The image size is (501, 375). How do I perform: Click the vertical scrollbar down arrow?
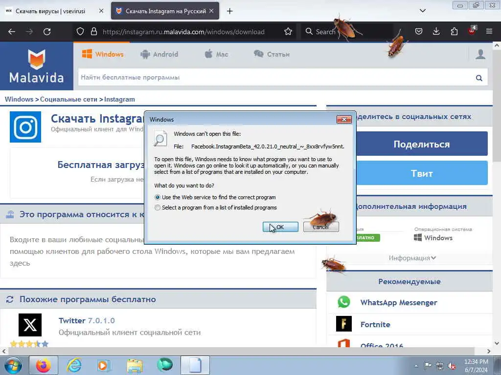tap(497, 343)
